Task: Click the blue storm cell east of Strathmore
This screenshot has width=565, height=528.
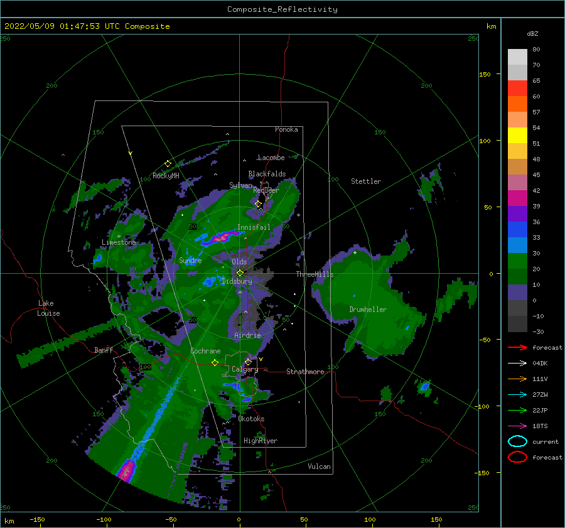Action: click(x=425, y=387)
